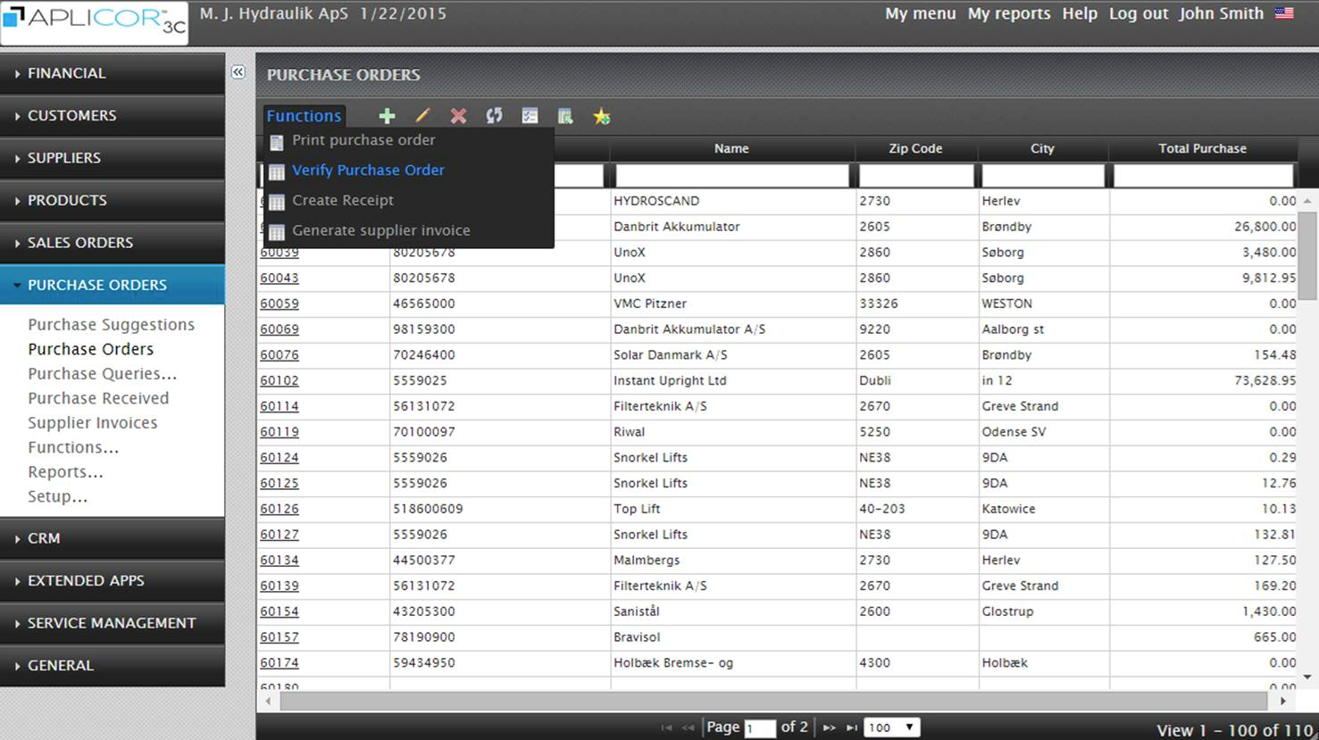Image resolution: width=1319 pixels, height=740 pixels.
Task: Expand the SUPPLIERS section
Action: 112,158
